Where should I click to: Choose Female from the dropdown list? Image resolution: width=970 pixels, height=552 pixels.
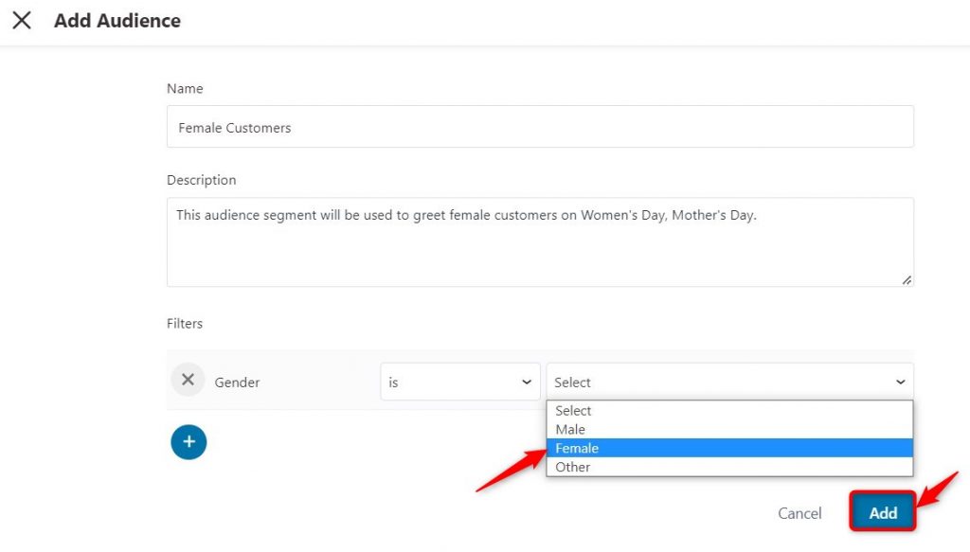pyautogui.click(x=730, y=448)
